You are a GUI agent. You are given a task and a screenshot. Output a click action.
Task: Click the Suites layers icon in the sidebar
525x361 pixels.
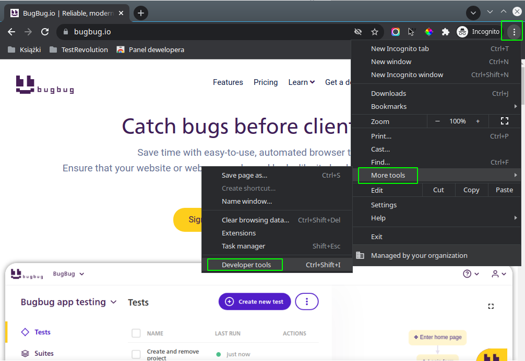(x=25, y=353)
